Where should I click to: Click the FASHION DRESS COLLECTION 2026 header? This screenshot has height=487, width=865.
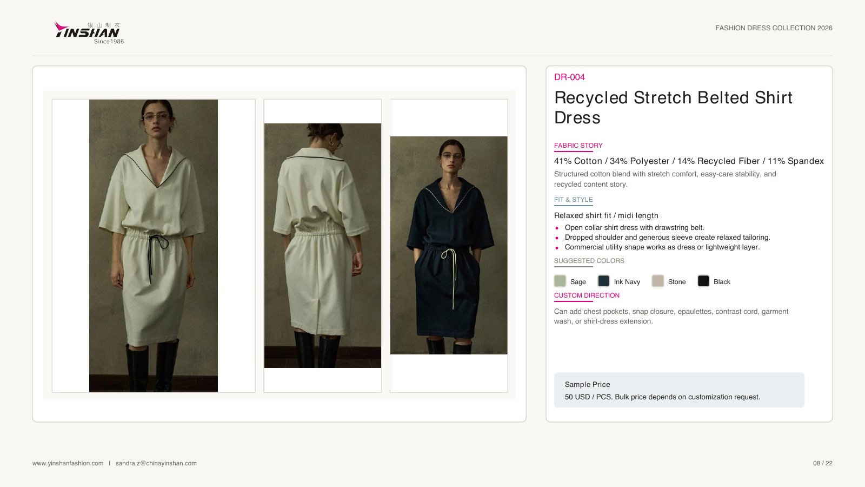tap(774, 28)
